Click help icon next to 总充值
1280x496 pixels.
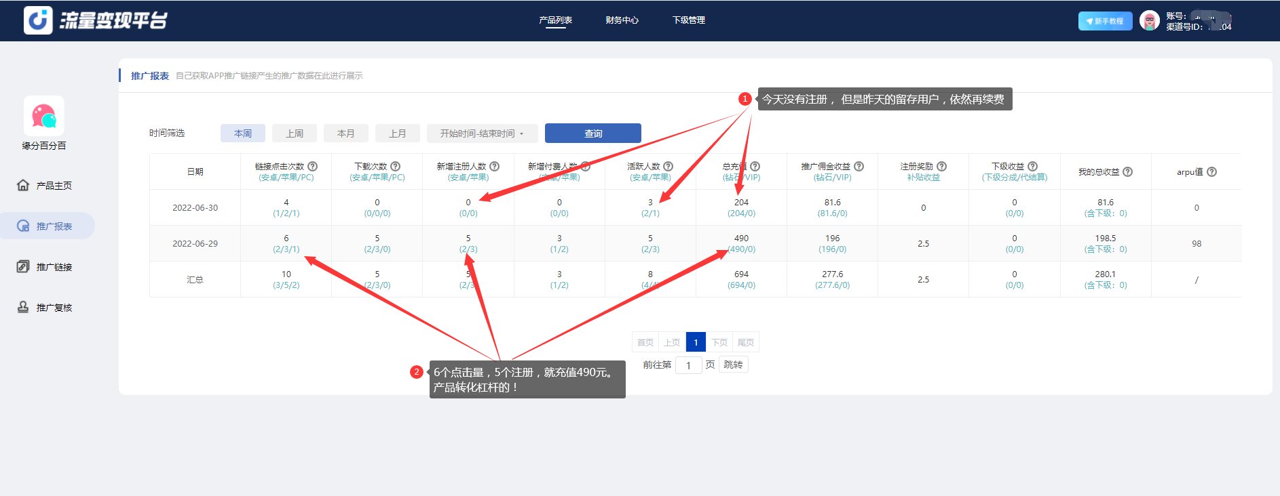[755, 166]
